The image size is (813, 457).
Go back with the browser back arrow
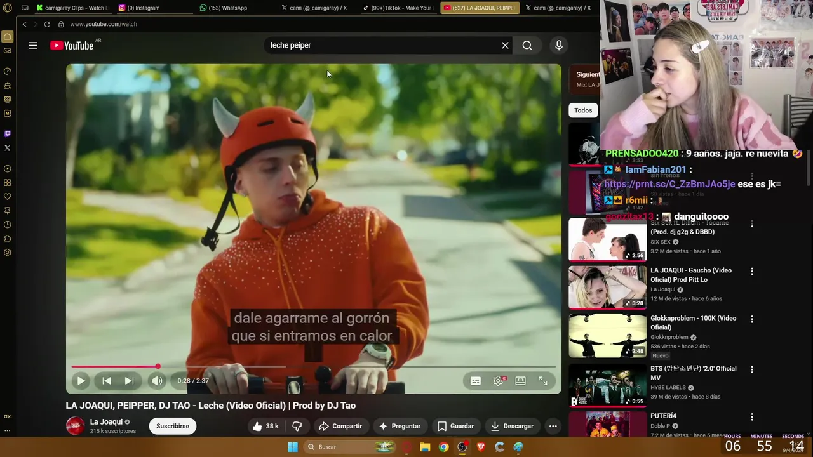pyautogui.click(x=24, y=24)
